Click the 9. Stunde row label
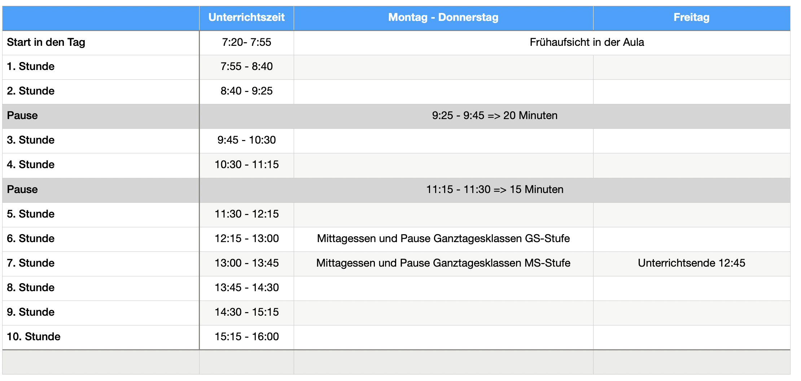This screenshot has height=381, width=801. (x=101, y=313)
